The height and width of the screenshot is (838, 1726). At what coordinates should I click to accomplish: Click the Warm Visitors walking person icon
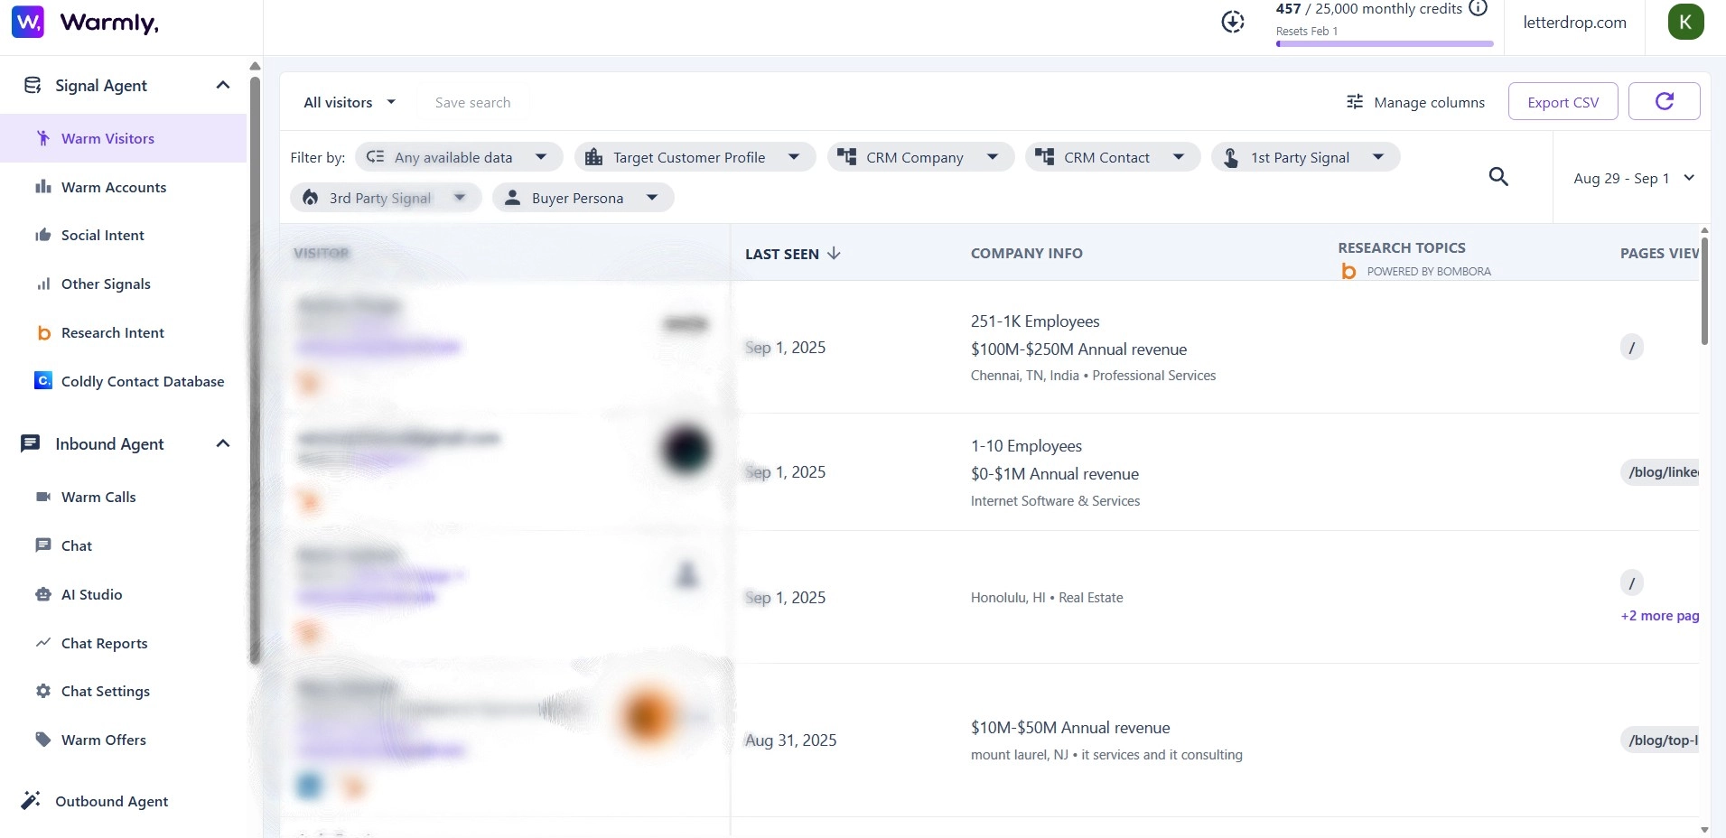pyautogui.click(x=42, y=138)
